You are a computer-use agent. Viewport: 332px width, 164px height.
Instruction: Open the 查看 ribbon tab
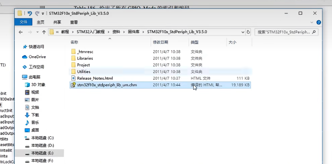coord(74,22)
